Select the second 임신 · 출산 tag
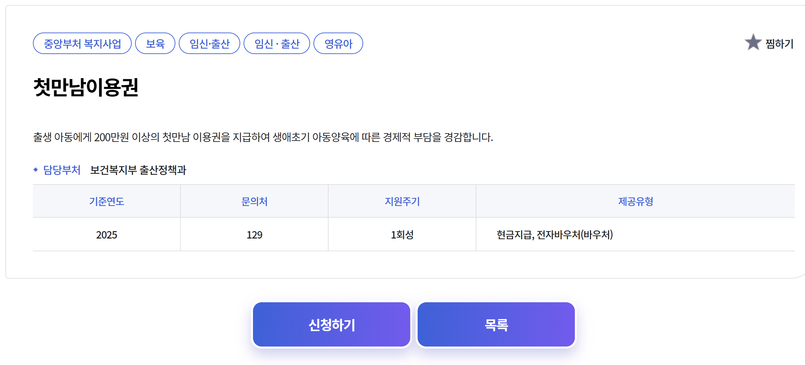The image size is (805, 365). (277, 43)
